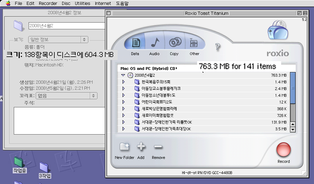Open the Other formats mode
The height and width of the screenshot is (184, 314).
(194, 44)
